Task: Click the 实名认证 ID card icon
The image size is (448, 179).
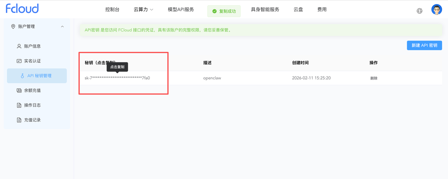Action: [19, 61]
